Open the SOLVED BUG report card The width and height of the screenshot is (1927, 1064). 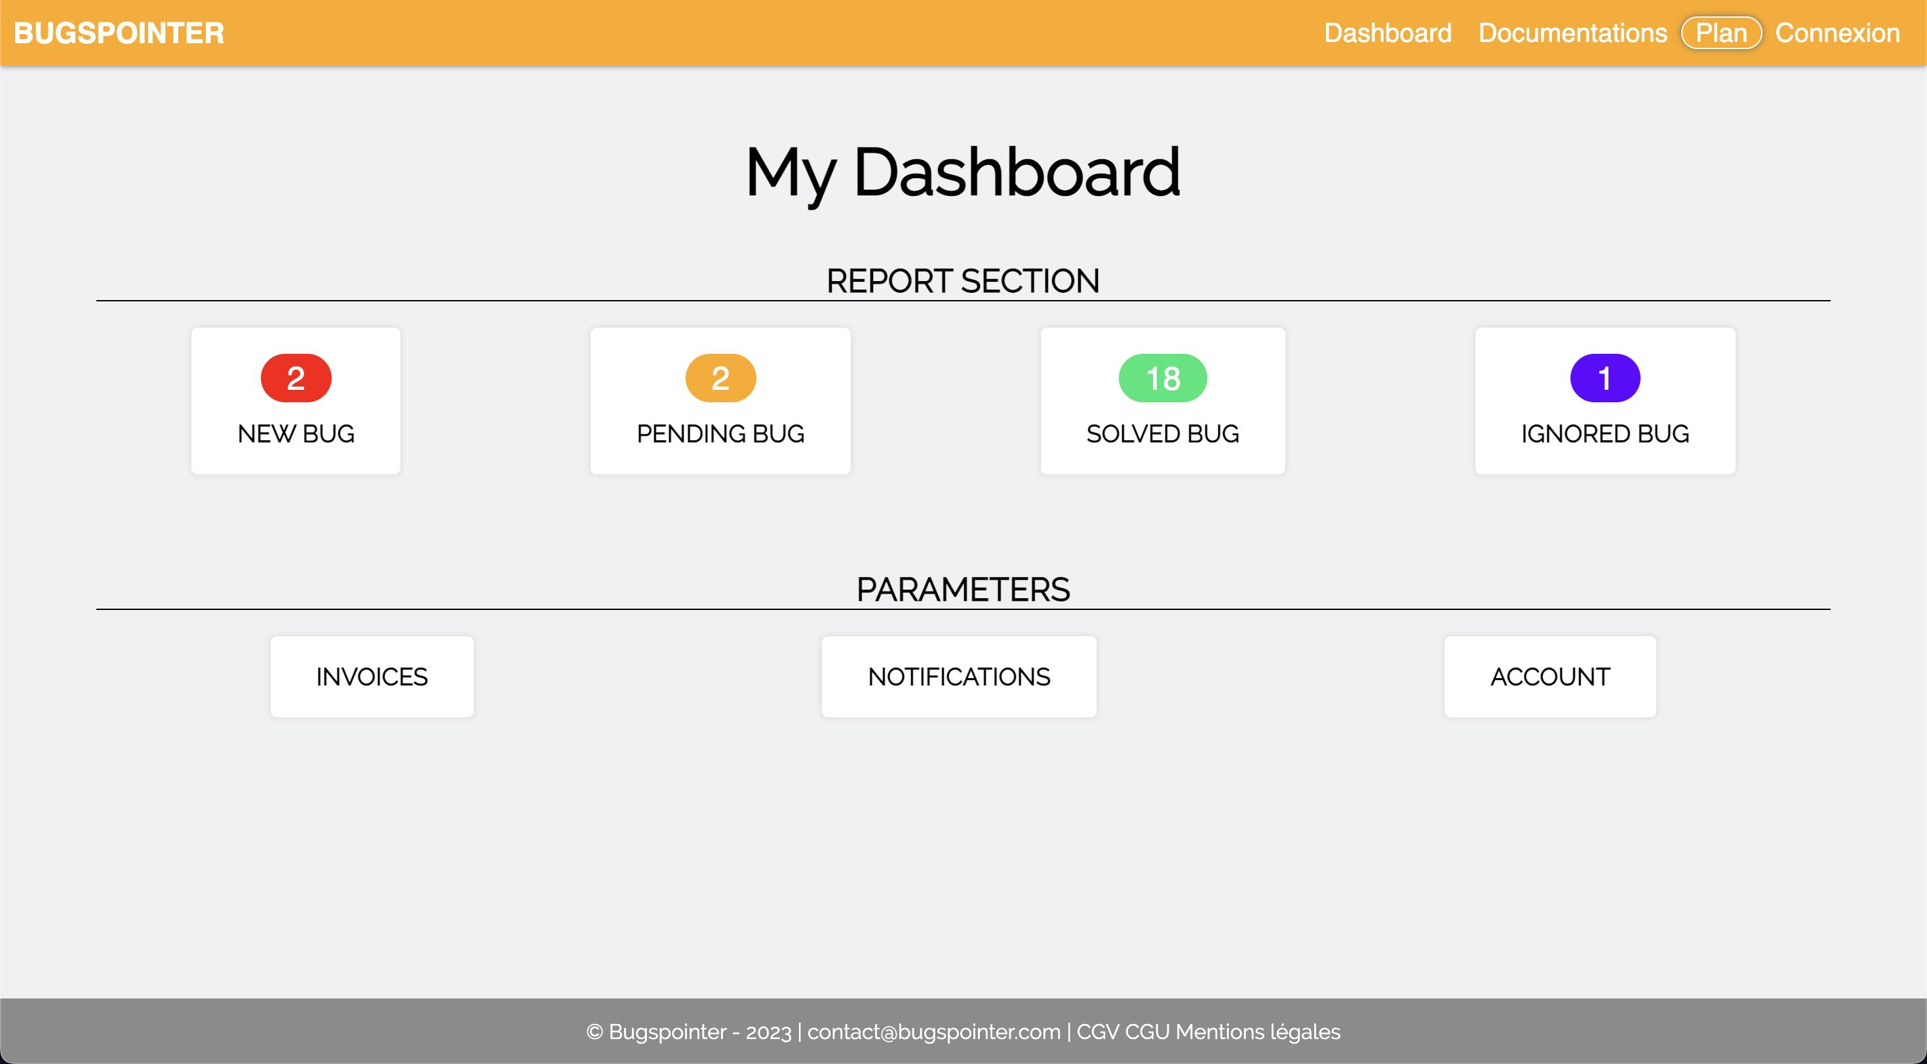[x=1163, y=401]
